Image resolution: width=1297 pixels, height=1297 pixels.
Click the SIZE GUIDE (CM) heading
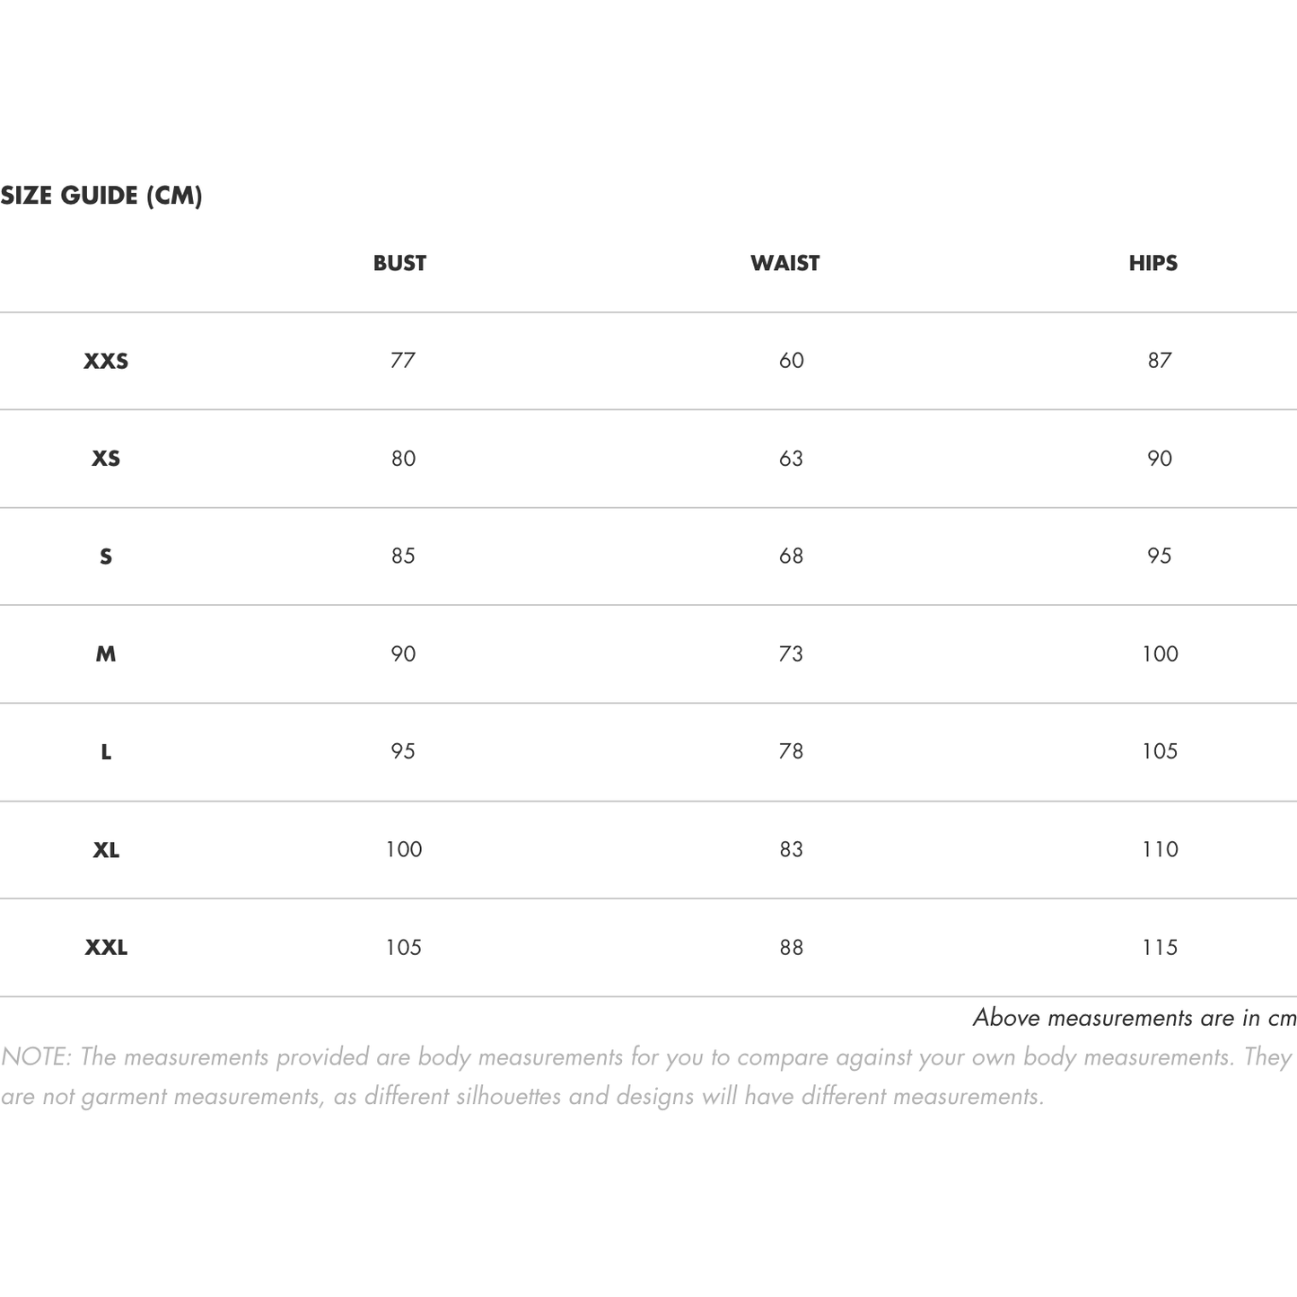point(101,196)
